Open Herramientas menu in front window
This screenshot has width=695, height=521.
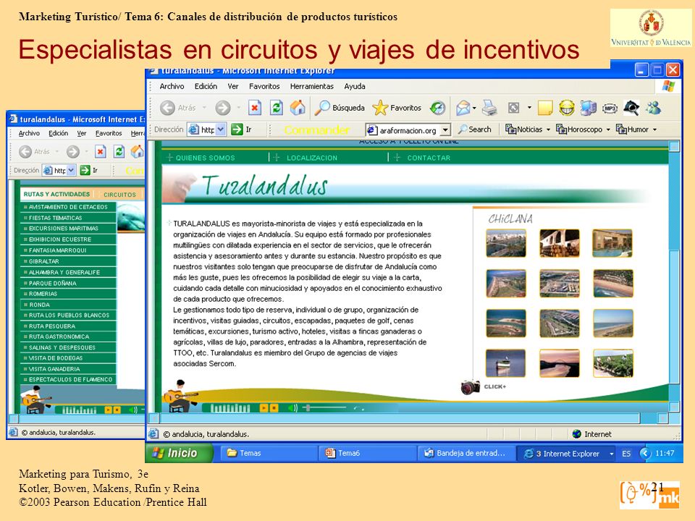coord(311,86)
